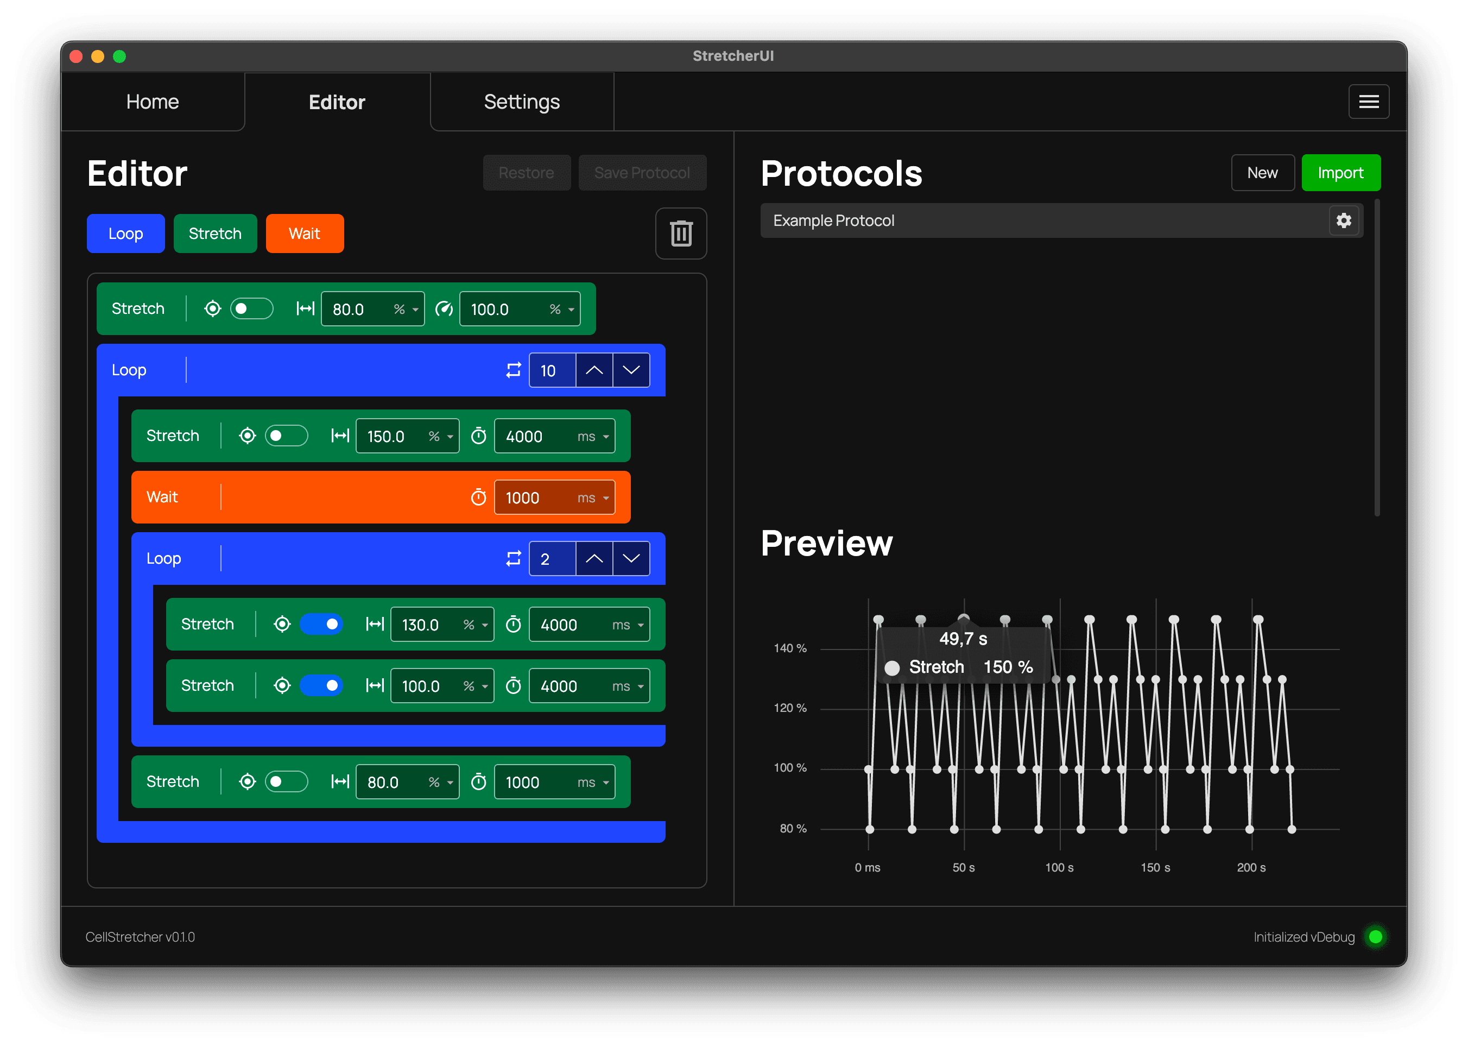Open % dropdown of 100.0 field in the 2-count Loop
1468x1047 pixels.
click(x=476, y=686)
